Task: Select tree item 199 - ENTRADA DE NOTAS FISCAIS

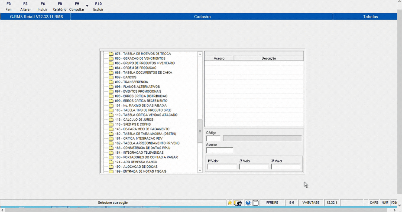Action: coord(141,171)
